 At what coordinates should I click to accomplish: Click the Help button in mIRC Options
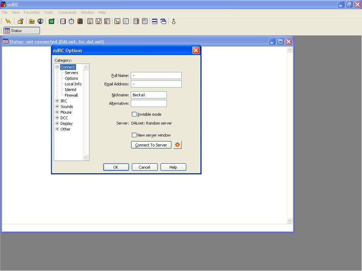pos(173,167)
